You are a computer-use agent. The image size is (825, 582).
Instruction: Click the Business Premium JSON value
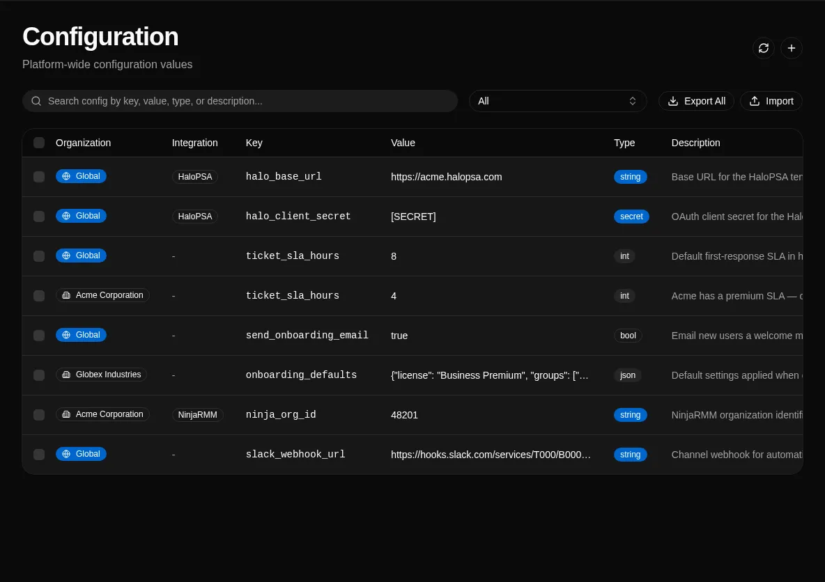pos(489,375)
